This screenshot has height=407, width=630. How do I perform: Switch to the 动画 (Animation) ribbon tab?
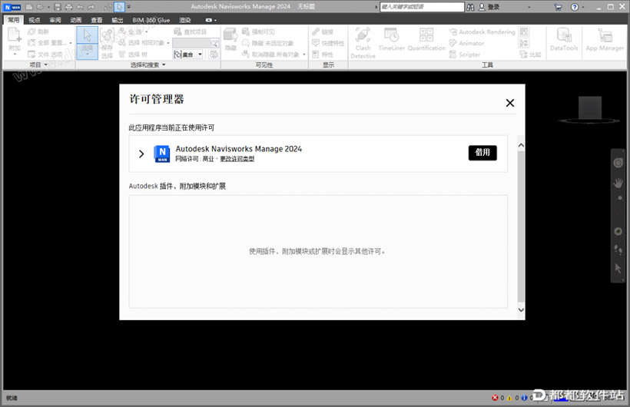[x=76, y=20]
